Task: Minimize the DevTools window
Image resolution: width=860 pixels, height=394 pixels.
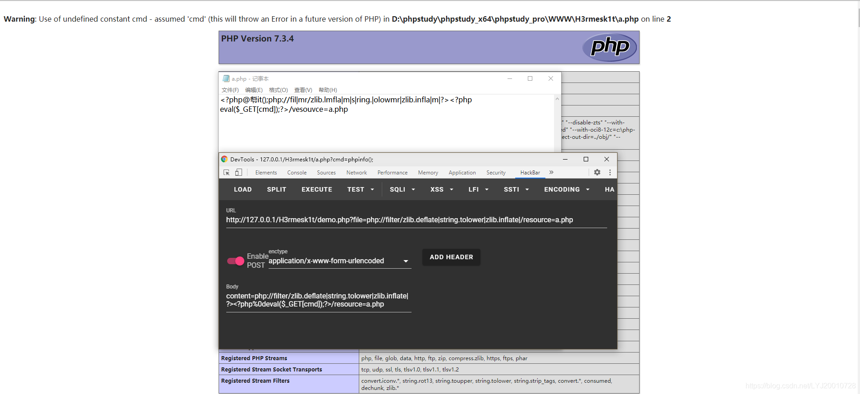Action: [x=565, y=159]
